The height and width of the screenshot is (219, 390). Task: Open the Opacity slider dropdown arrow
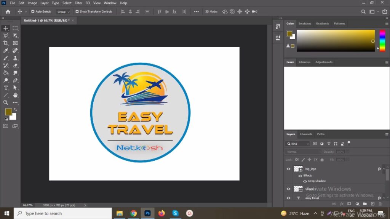click(348, 152)
